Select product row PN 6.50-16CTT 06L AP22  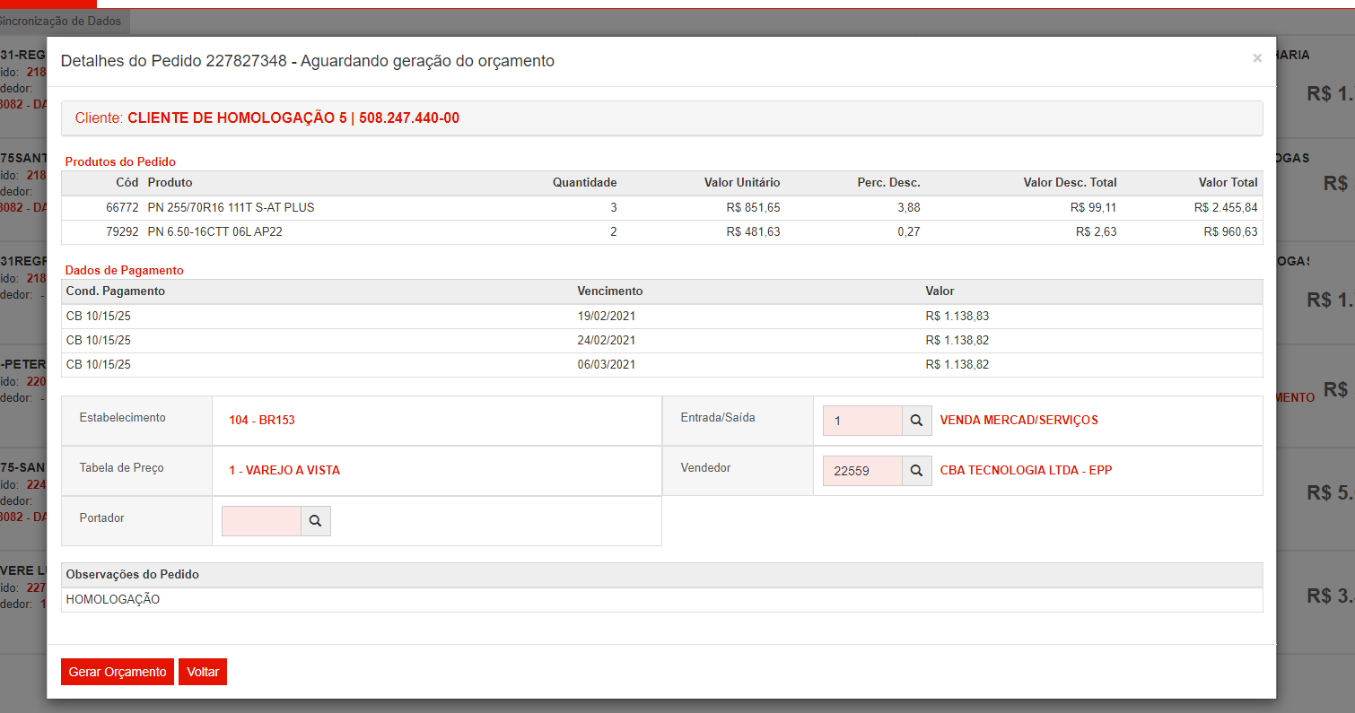pyautogui.click(x=661, y=231)
